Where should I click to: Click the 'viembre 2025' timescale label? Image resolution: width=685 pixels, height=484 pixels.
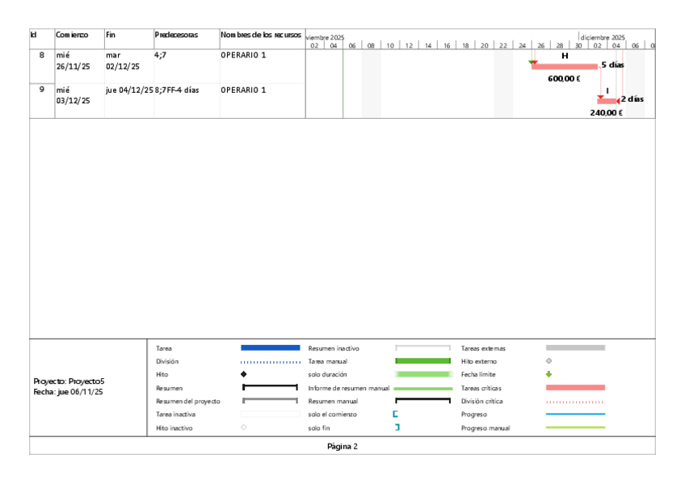(x=325, y=37)
